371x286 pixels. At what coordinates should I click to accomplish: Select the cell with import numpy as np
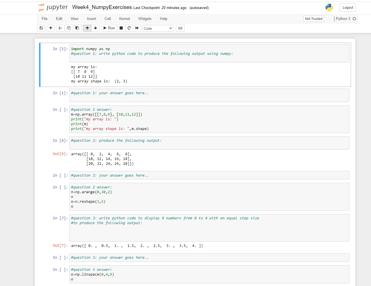(209, 53)
